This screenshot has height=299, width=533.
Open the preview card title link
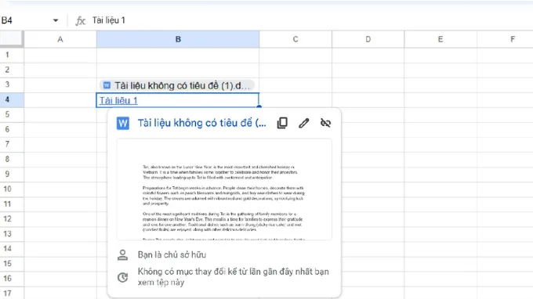[x=202, y=123]
